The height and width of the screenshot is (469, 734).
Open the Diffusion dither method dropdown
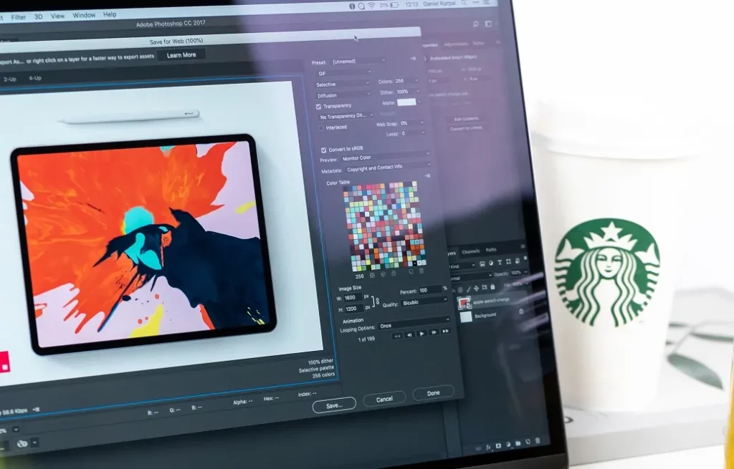click(344, 95)
